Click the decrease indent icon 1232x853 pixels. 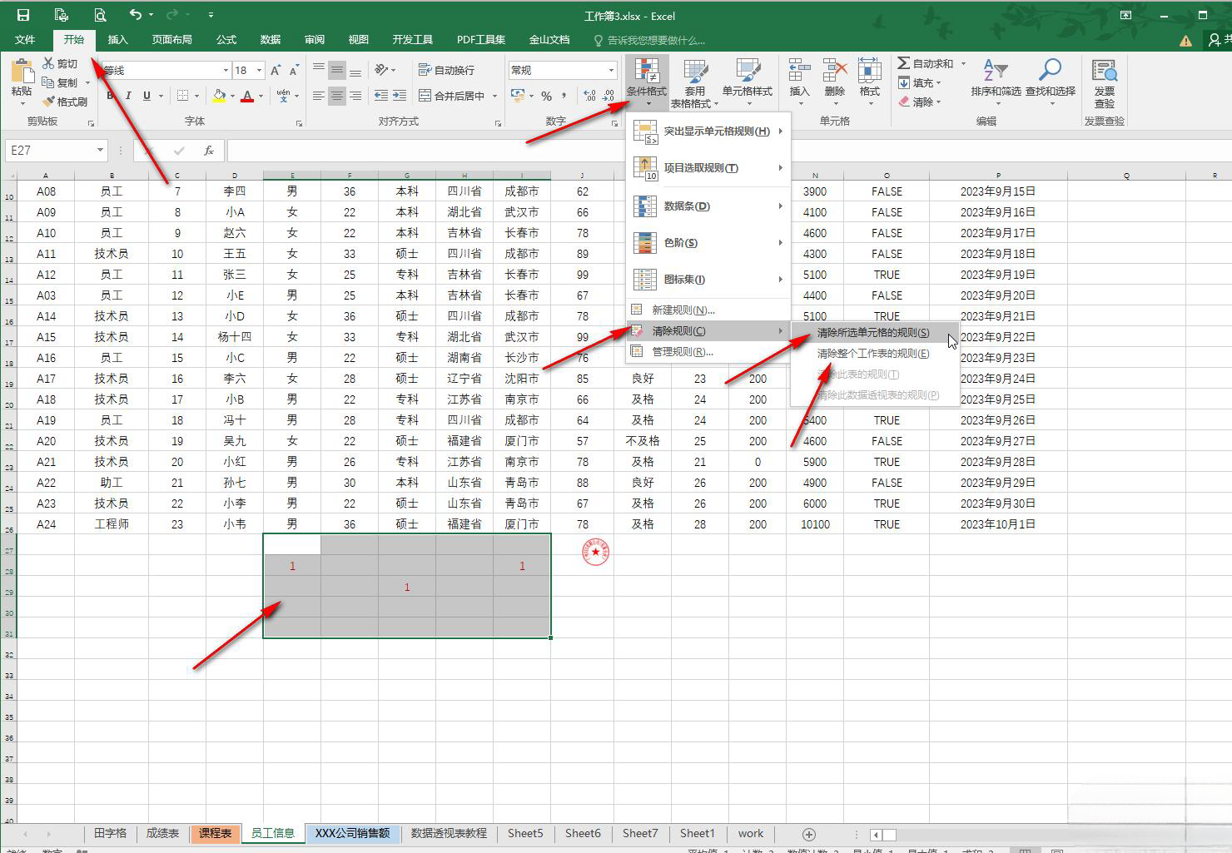(381, 96)
